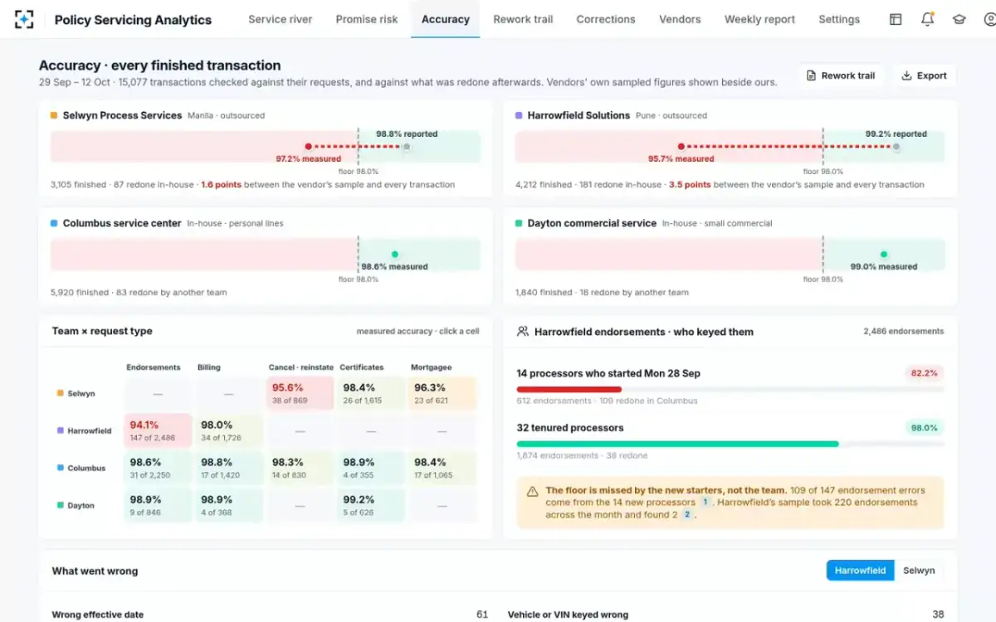This screenshot has width=996, height=622.
Task: Click the Team × request type heading
Action: pos(102,331)
